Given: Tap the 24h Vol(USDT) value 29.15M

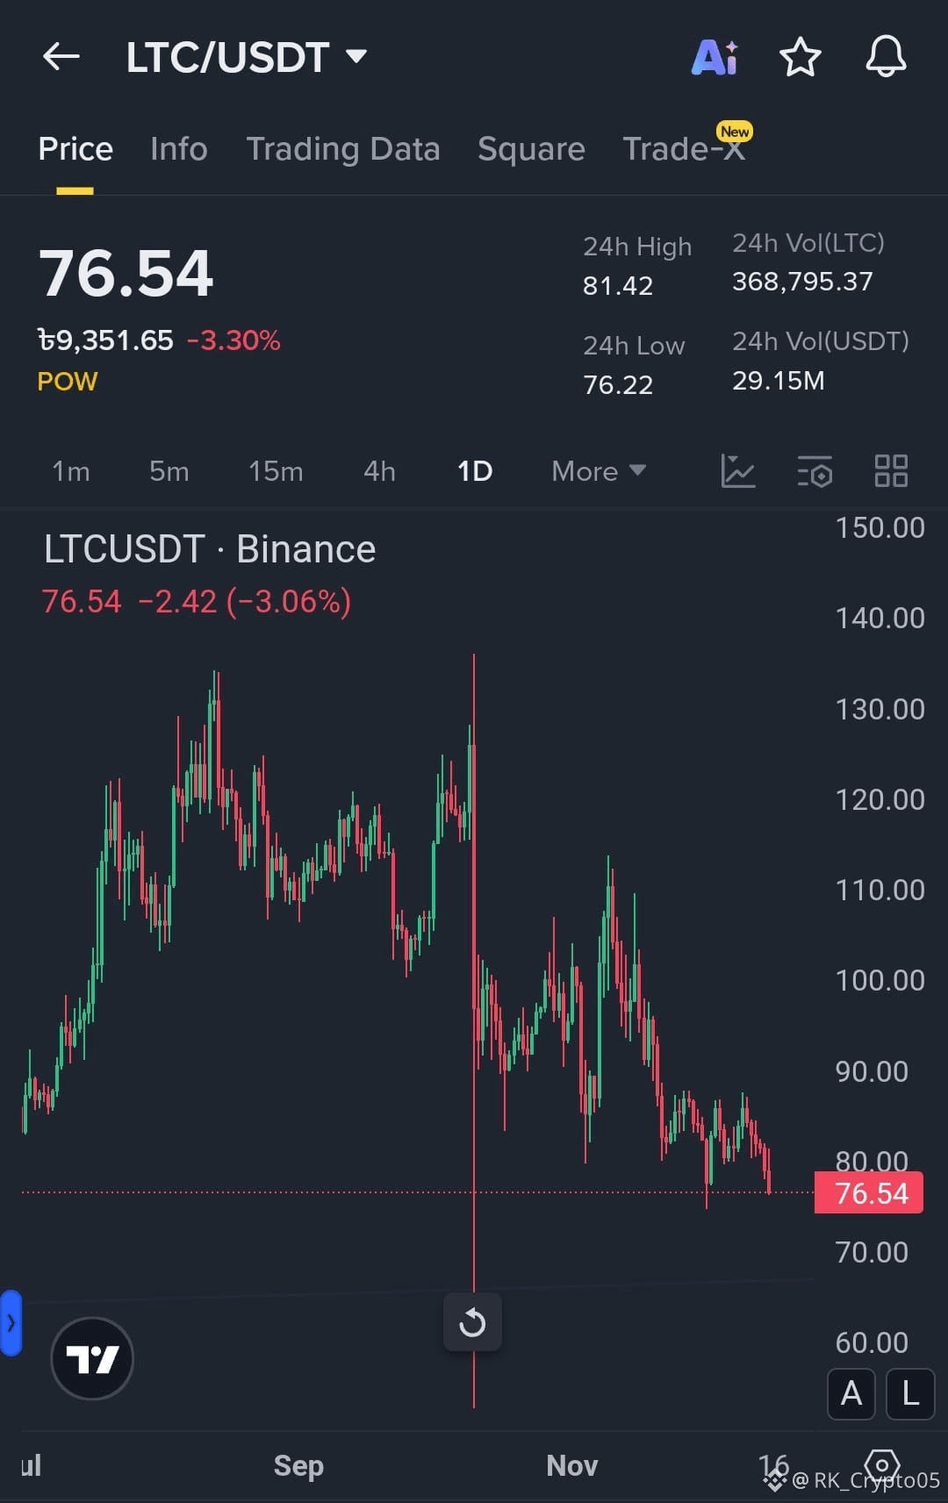Looking at the screenshot, I should (x=779, y=381).
